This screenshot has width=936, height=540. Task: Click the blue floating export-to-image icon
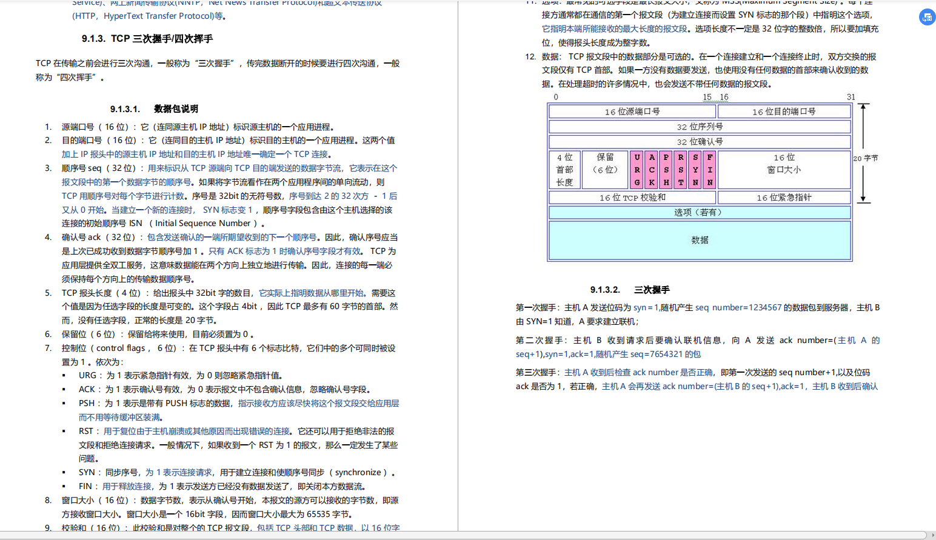927,18
